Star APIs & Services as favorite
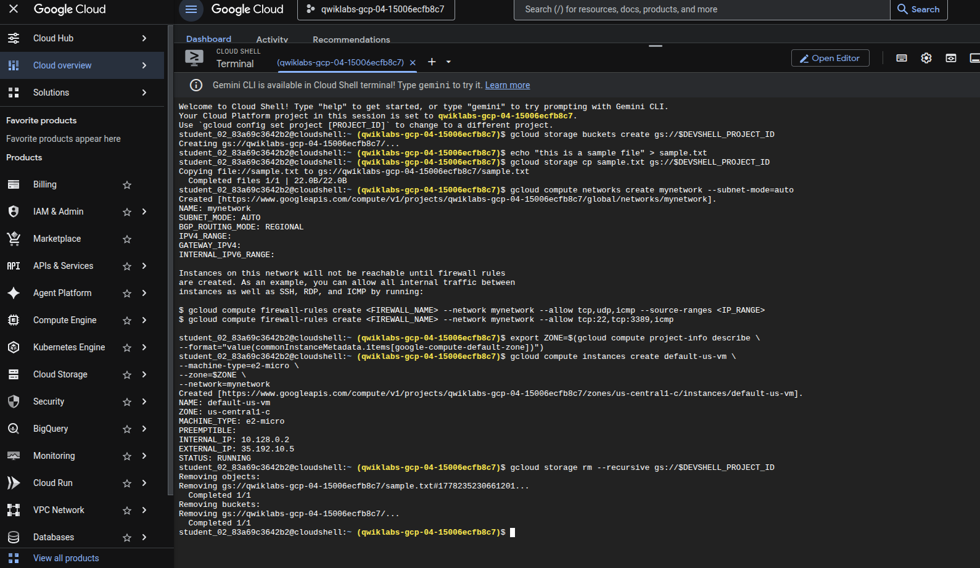Viewport: 980px width, 568px height. coord(127,266)
